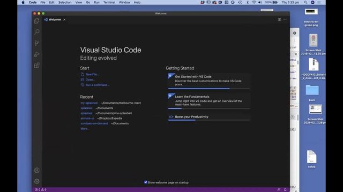Screen dimensions: 343x192
Task: Open the File menu
Action: coord(43,2)
